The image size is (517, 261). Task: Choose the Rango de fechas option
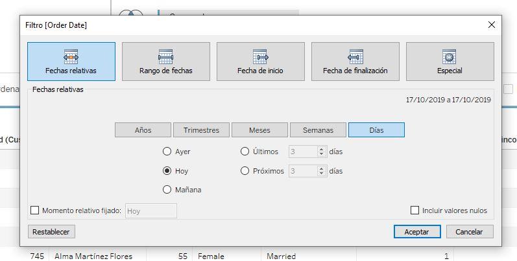(166, 62)
